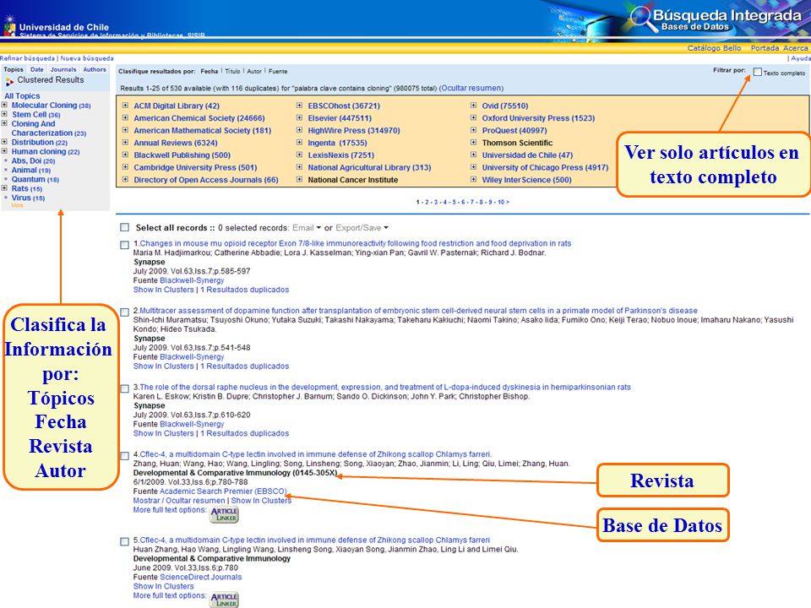Open University of Chicago Press source link

[x=545, y=168]
